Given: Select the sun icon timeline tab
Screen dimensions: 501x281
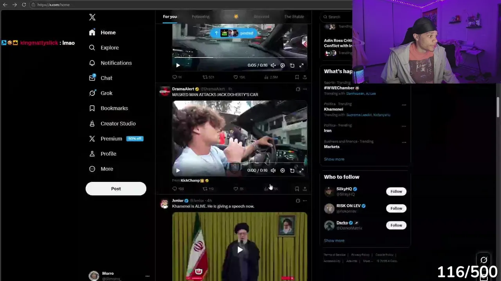Looking at the screenshot, I should [236, 16].
